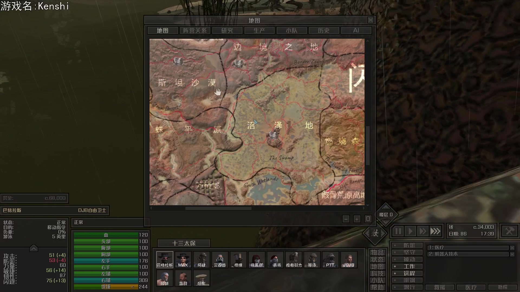Expand the character stats panel arrow
520x292 pixels.
pyautogui.click(x=34, y=248)
